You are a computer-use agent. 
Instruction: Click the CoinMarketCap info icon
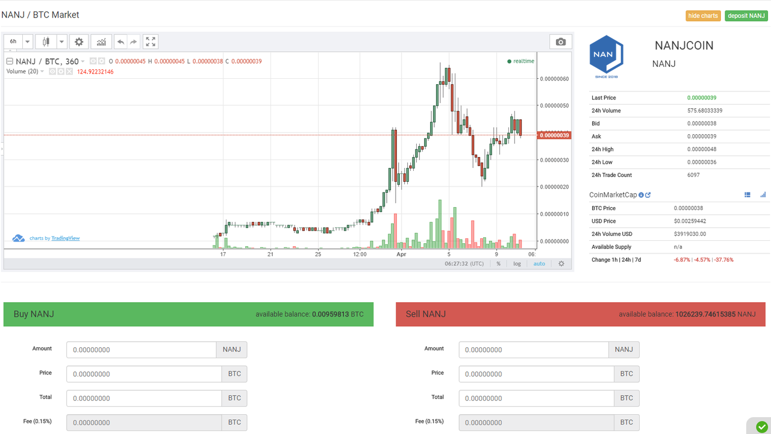click(x=641, y=195)
